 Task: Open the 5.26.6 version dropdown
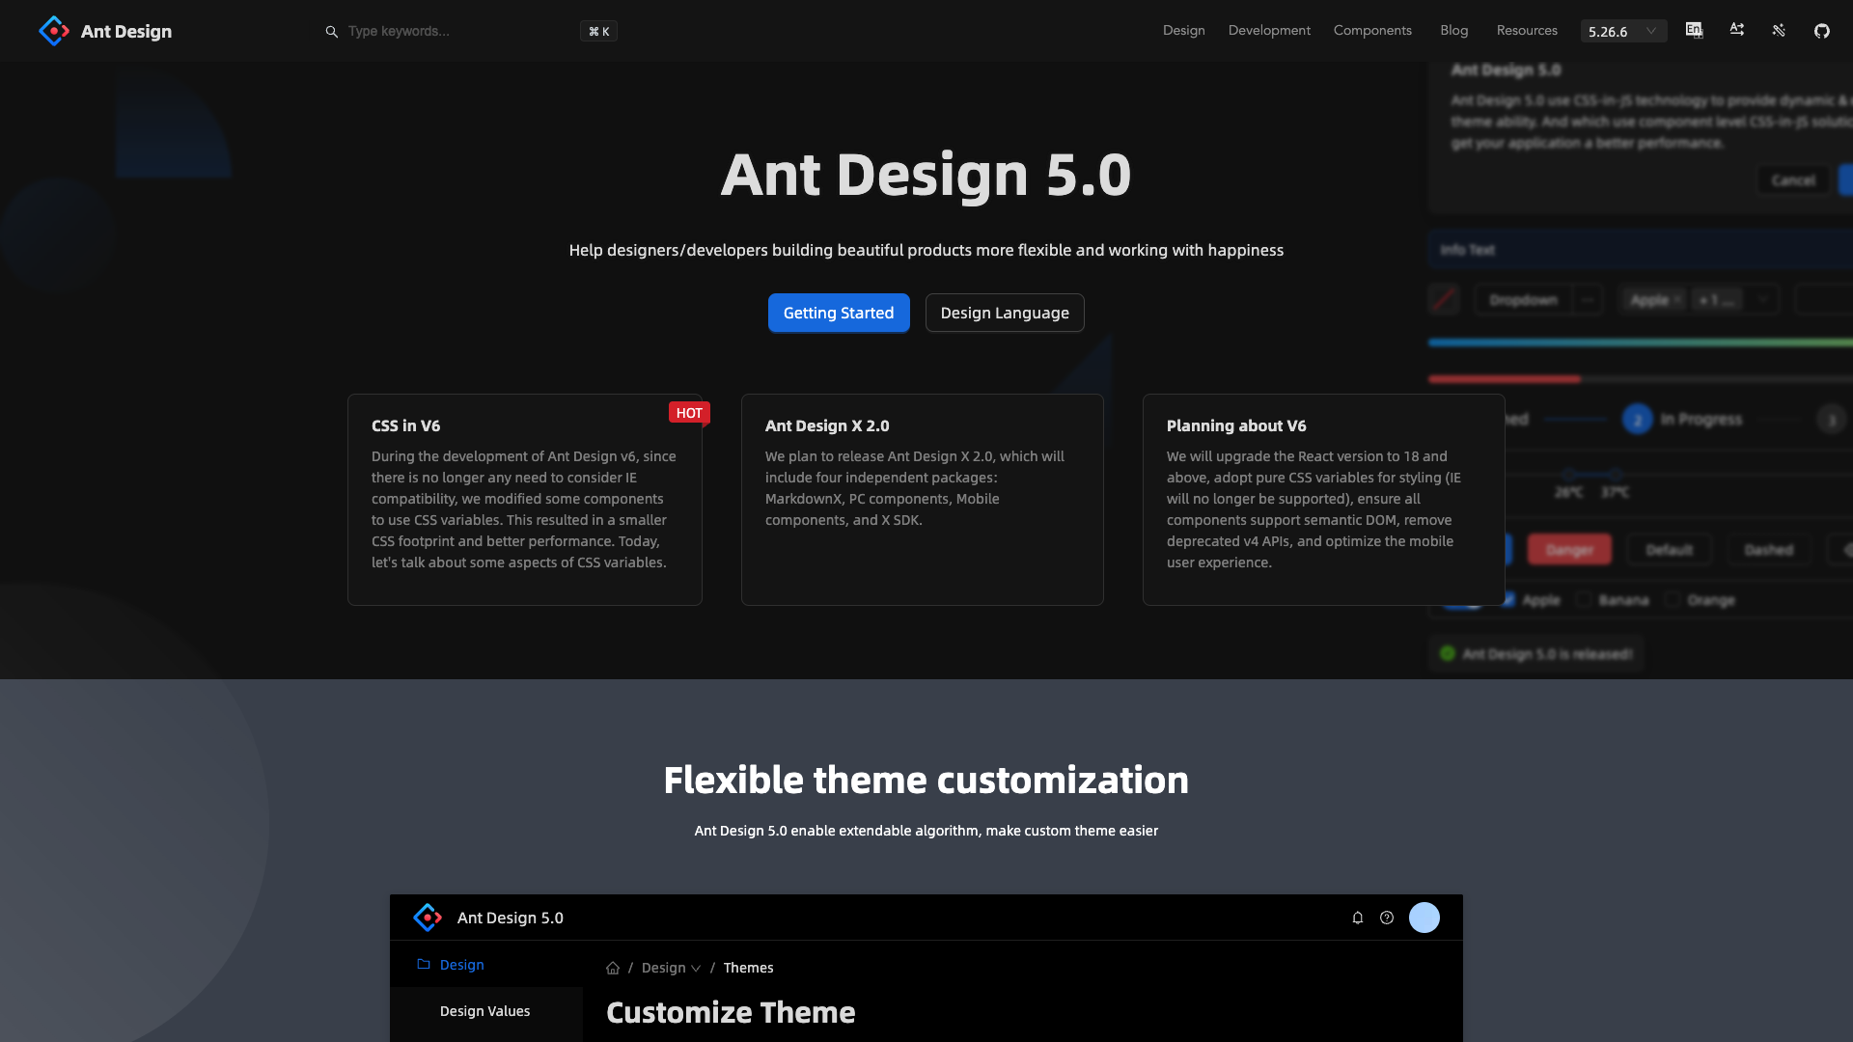[x=1623, y=31]
